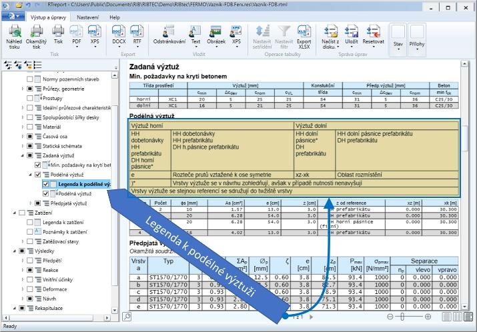Click the Export XLSX icon
This screenshot has height=332, width=477.
click(304, 31)
